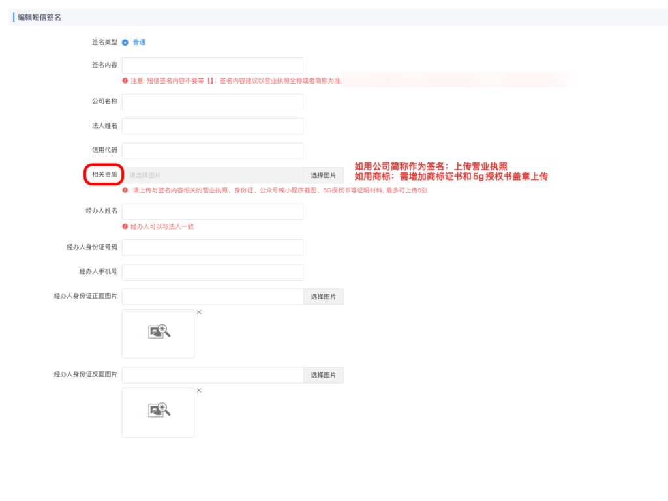The width and height of the screenshot is (668, 501).
Task: Remove the ID back image with X icon
Action: coord(199,391)
